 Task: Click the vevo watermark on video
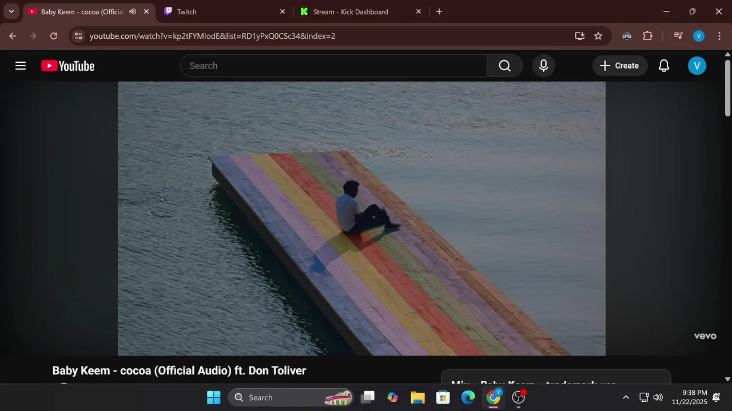[705, 336]
